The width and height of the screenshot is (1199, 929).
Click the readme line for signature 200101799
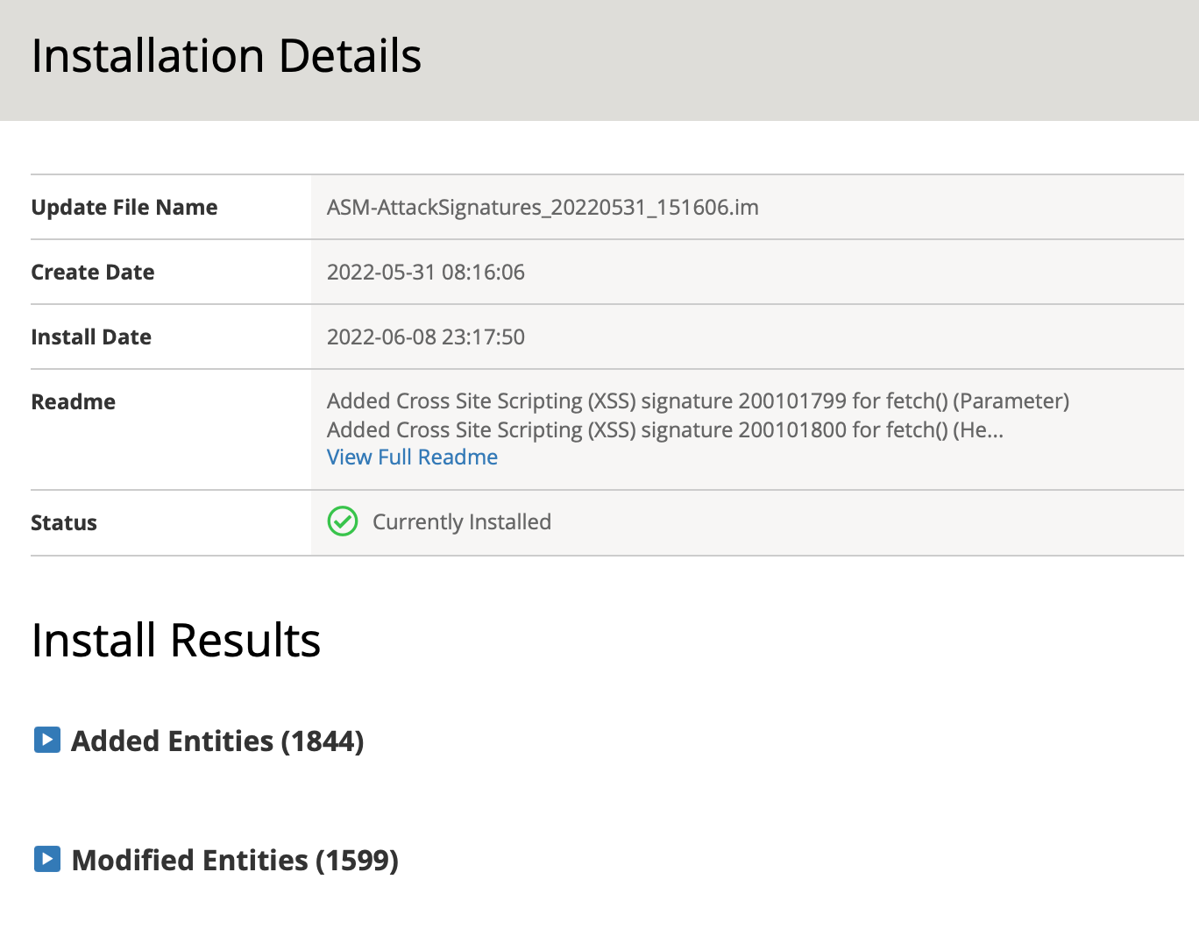698,401
